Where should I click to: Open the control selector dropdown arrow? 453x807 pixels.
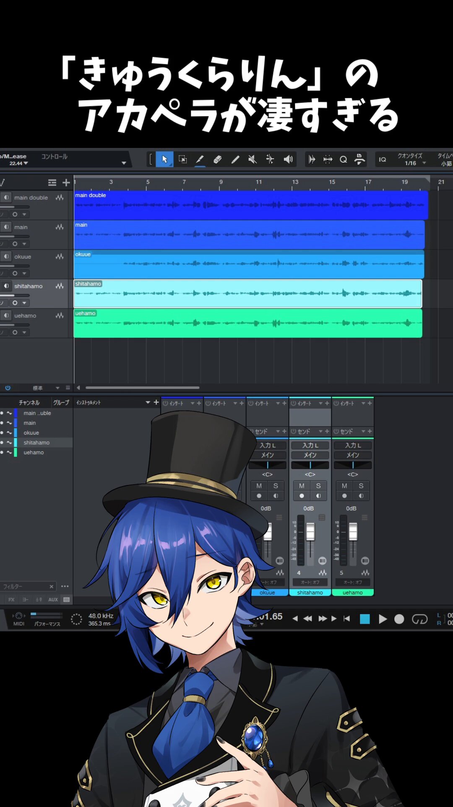tap(124, 163)
